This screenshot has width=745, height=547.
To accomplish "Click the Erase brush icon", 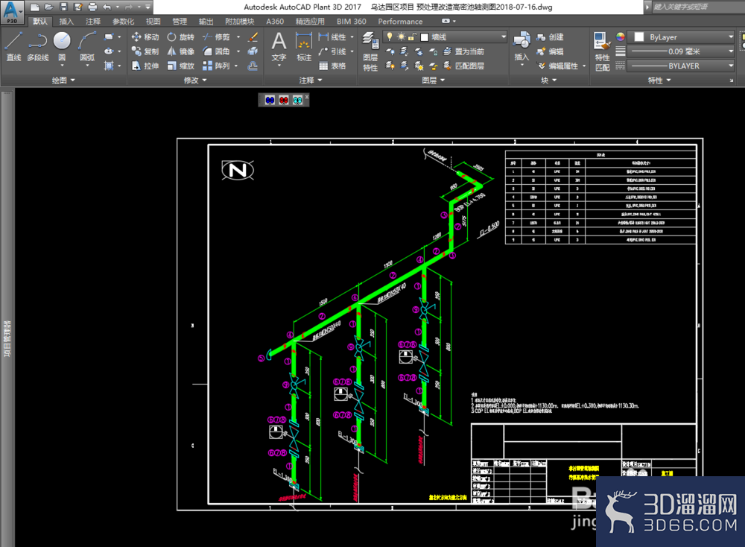I will (253, 37).
